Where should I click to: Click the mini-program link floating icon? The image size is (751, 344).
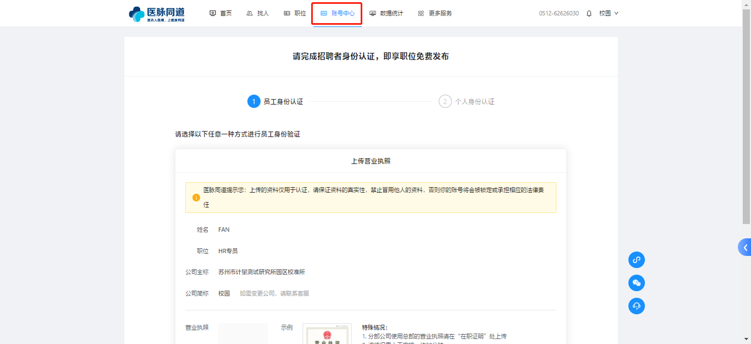pyautogui.click(x=637, y=260)
